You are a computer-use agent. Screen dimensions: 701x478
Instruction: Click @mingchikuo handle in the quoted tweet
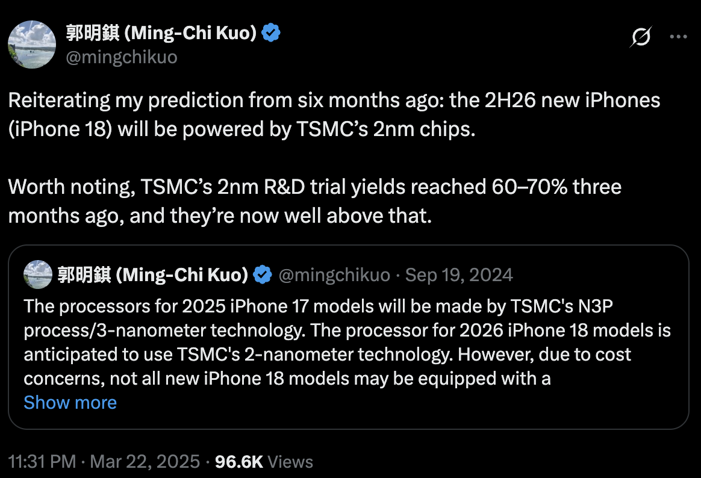334,275
